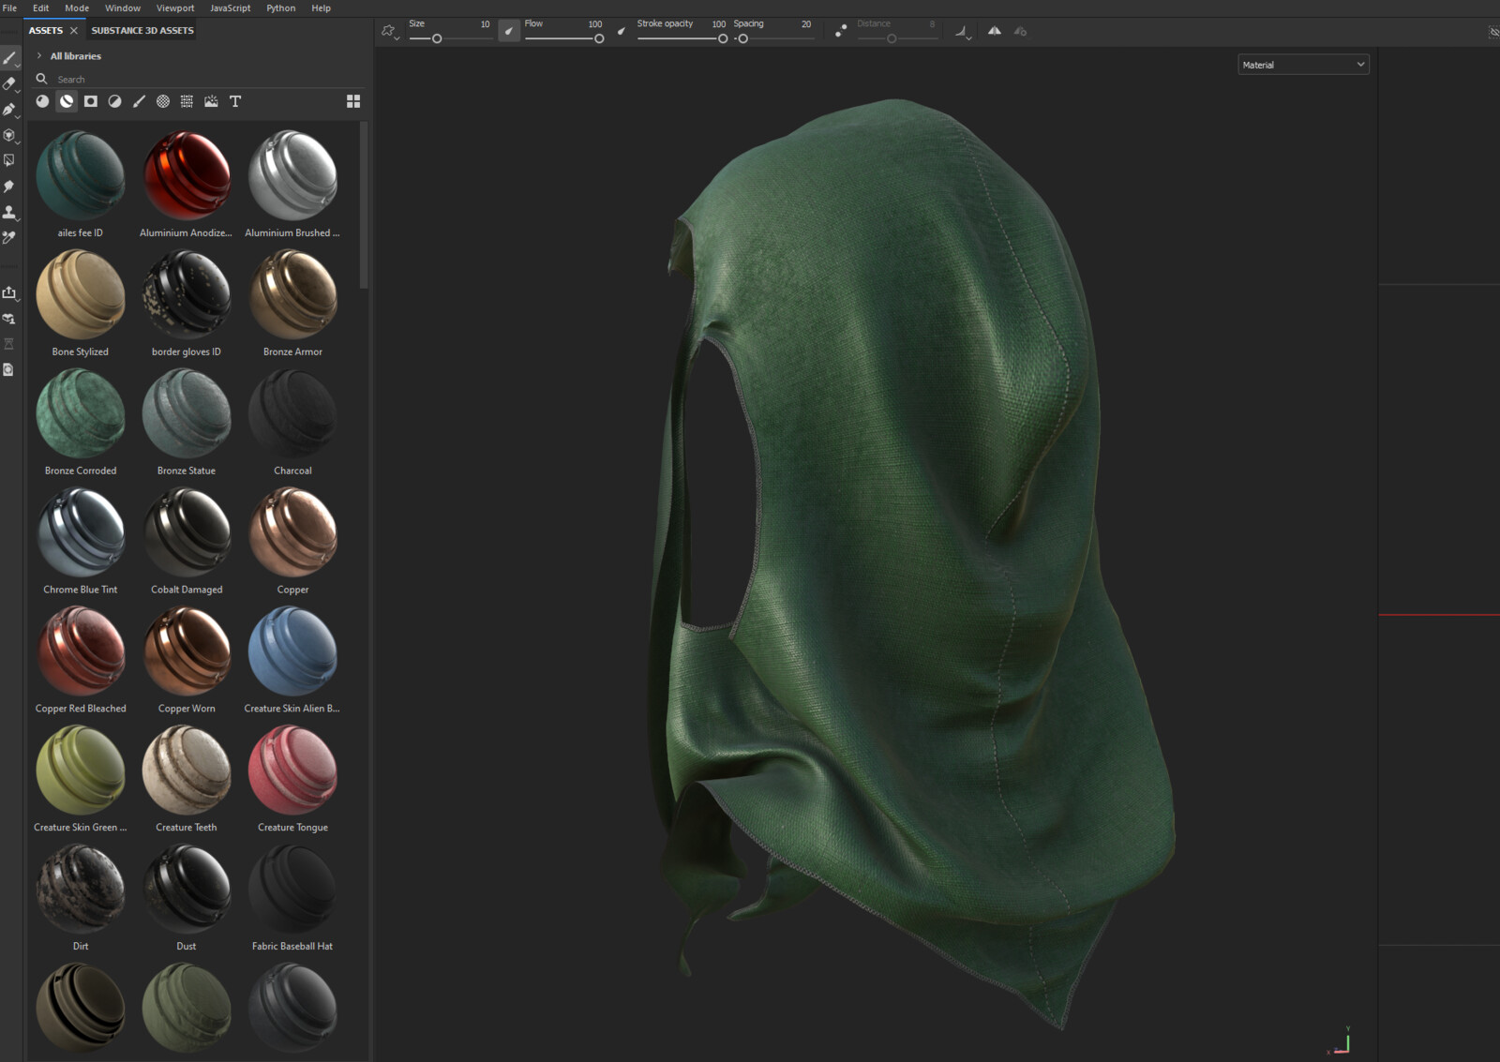Click the 'Dust' label
1500x1062 pixels.
pos(187,947)
